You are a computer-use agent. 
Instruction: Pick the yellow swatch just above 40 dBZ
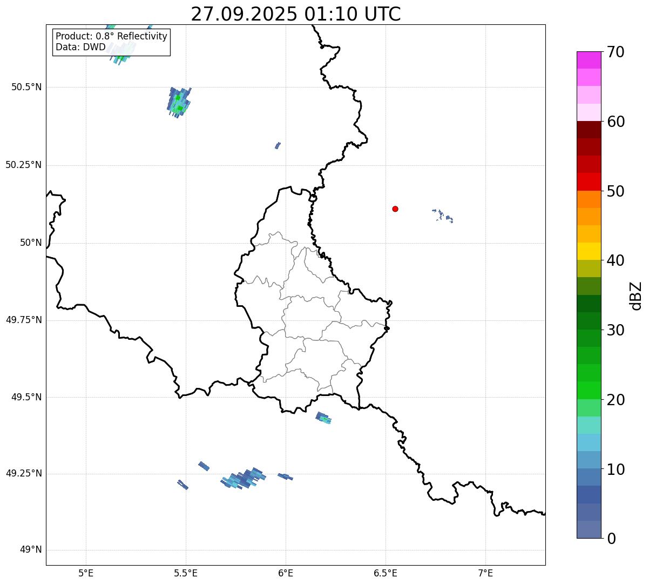[589, 252]
